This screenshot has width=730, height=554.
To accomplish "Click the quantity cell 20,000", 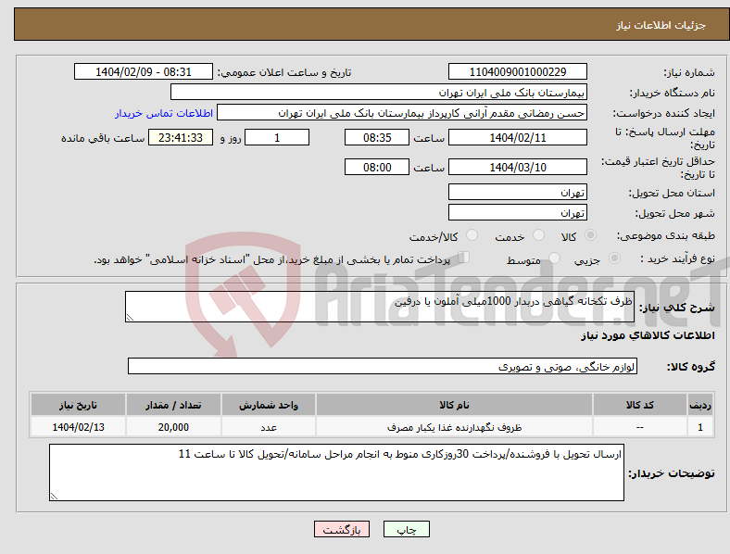I will tap(173, 427).
